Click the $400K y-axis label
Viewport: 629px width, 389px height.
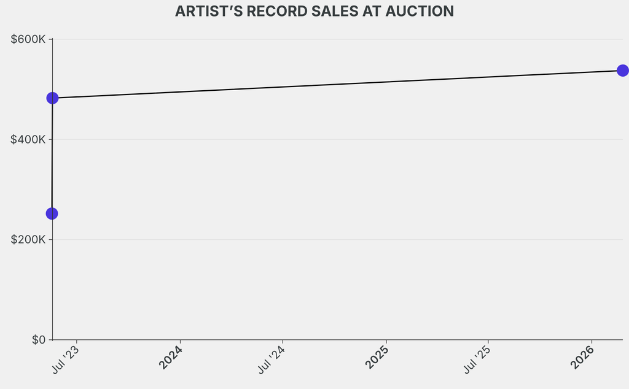[28, 139]
